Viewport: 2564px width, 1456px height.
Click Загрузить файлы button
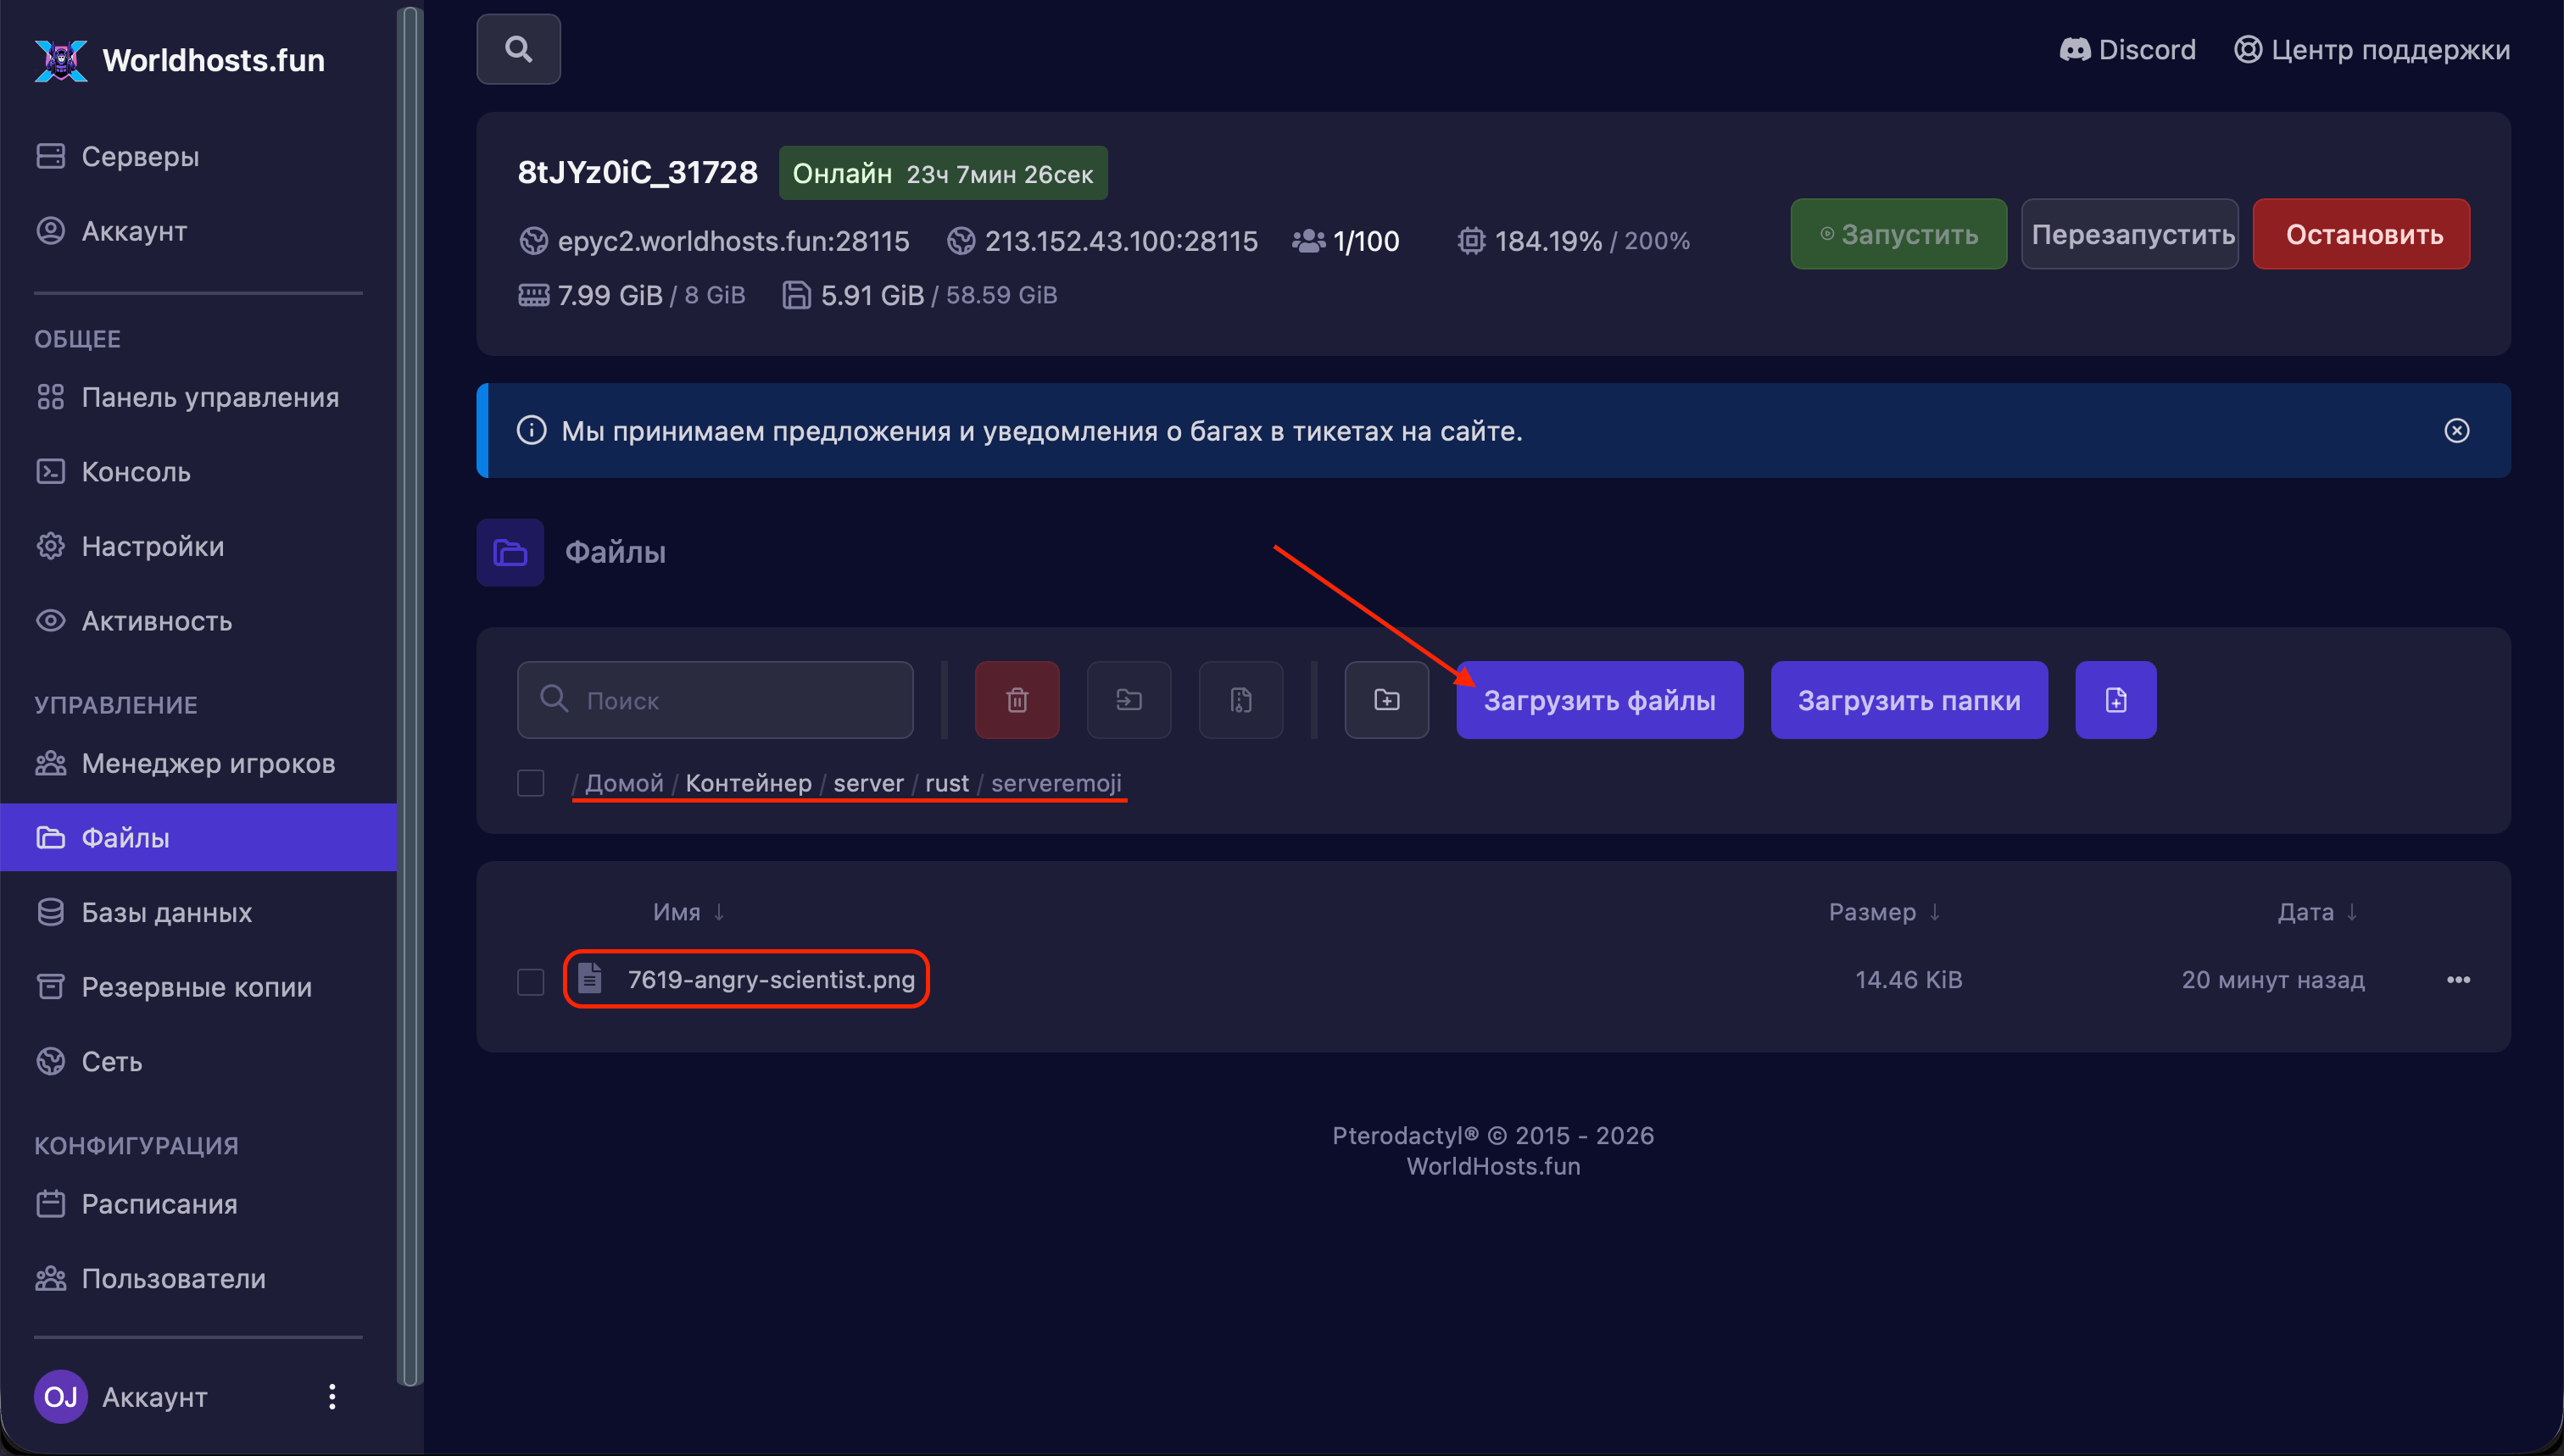click(x=1600, y=700)
